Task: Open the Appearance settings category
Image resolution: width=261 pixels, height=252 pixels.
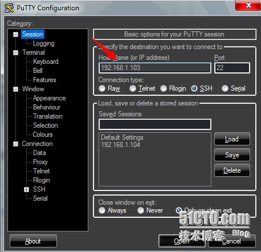Action: [x=50, y=98]
